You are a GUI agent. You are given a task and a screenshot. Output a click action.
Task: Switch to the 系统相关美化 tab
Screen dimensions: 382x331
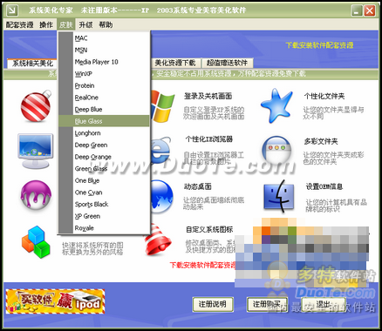(x=32, y=63)
